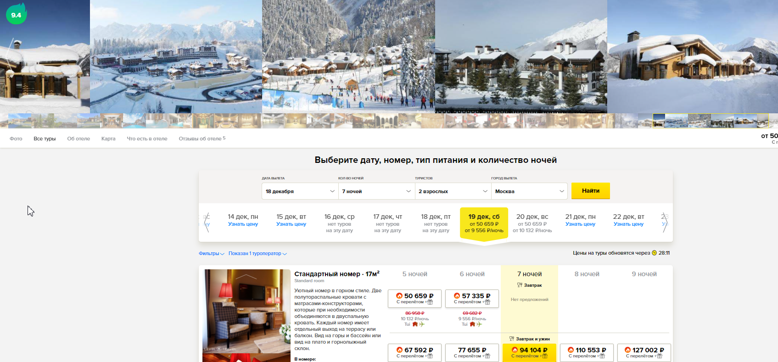This screenshot has height=362, width=778.
Task: Open the 7 ночей nights dropdown
Action: pos(376,191)
